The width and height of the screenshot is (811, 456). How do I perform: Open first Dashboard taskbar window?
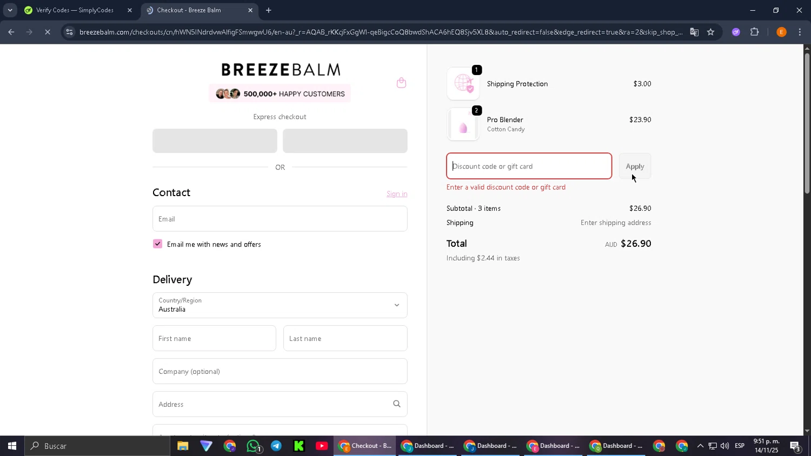pyautogui.click(x=428, y=446)
